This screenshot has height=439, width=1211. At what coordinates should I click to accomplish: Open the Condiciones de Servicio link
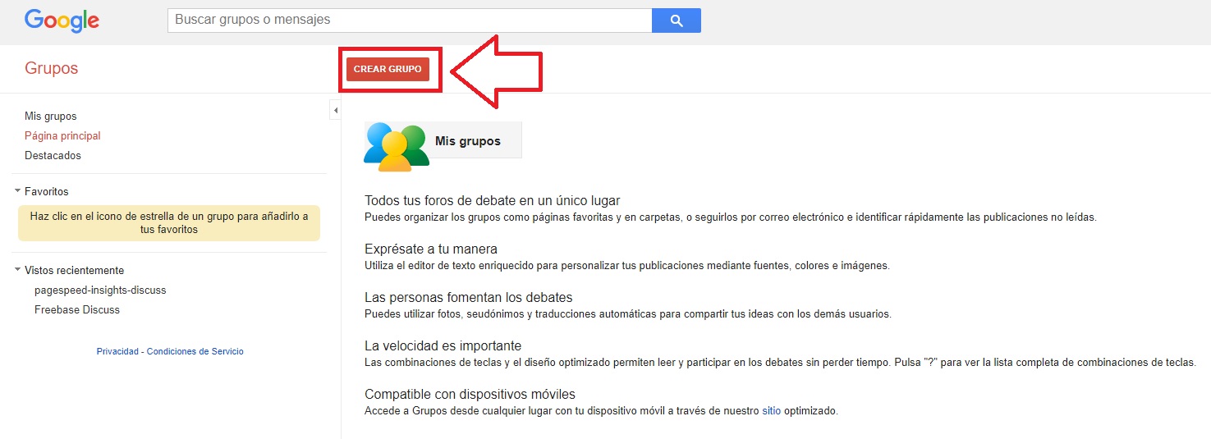[195, 351]
